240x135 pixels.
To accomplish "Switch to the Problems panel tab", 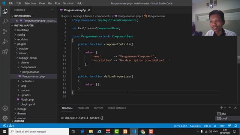I will coord(83,108).
